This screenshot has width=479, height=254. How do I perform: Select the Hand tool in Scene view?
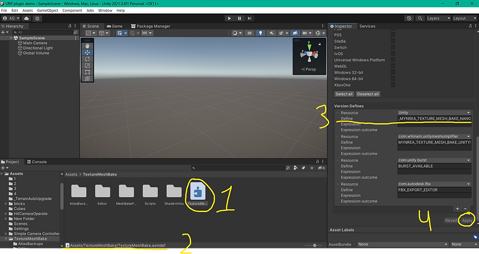(88, 45)
